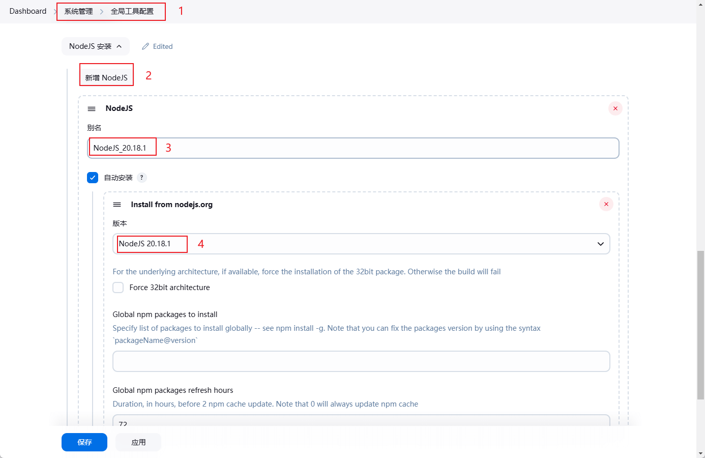Go to Dashboard breadcrumb

tap(28, 11)
